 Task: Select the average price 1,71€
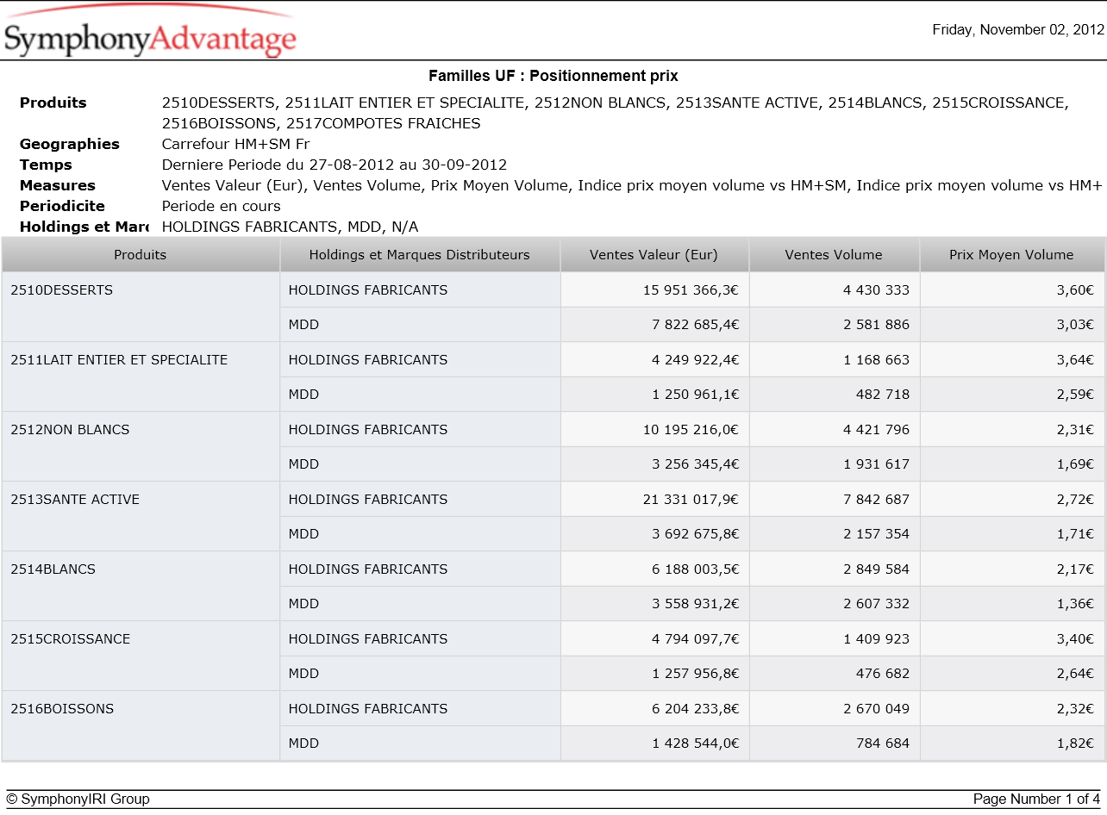pyautogui.click(x=1075, y=534)
